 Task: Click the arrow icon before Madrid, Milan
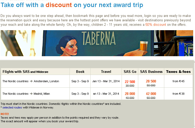coord(31,94)
